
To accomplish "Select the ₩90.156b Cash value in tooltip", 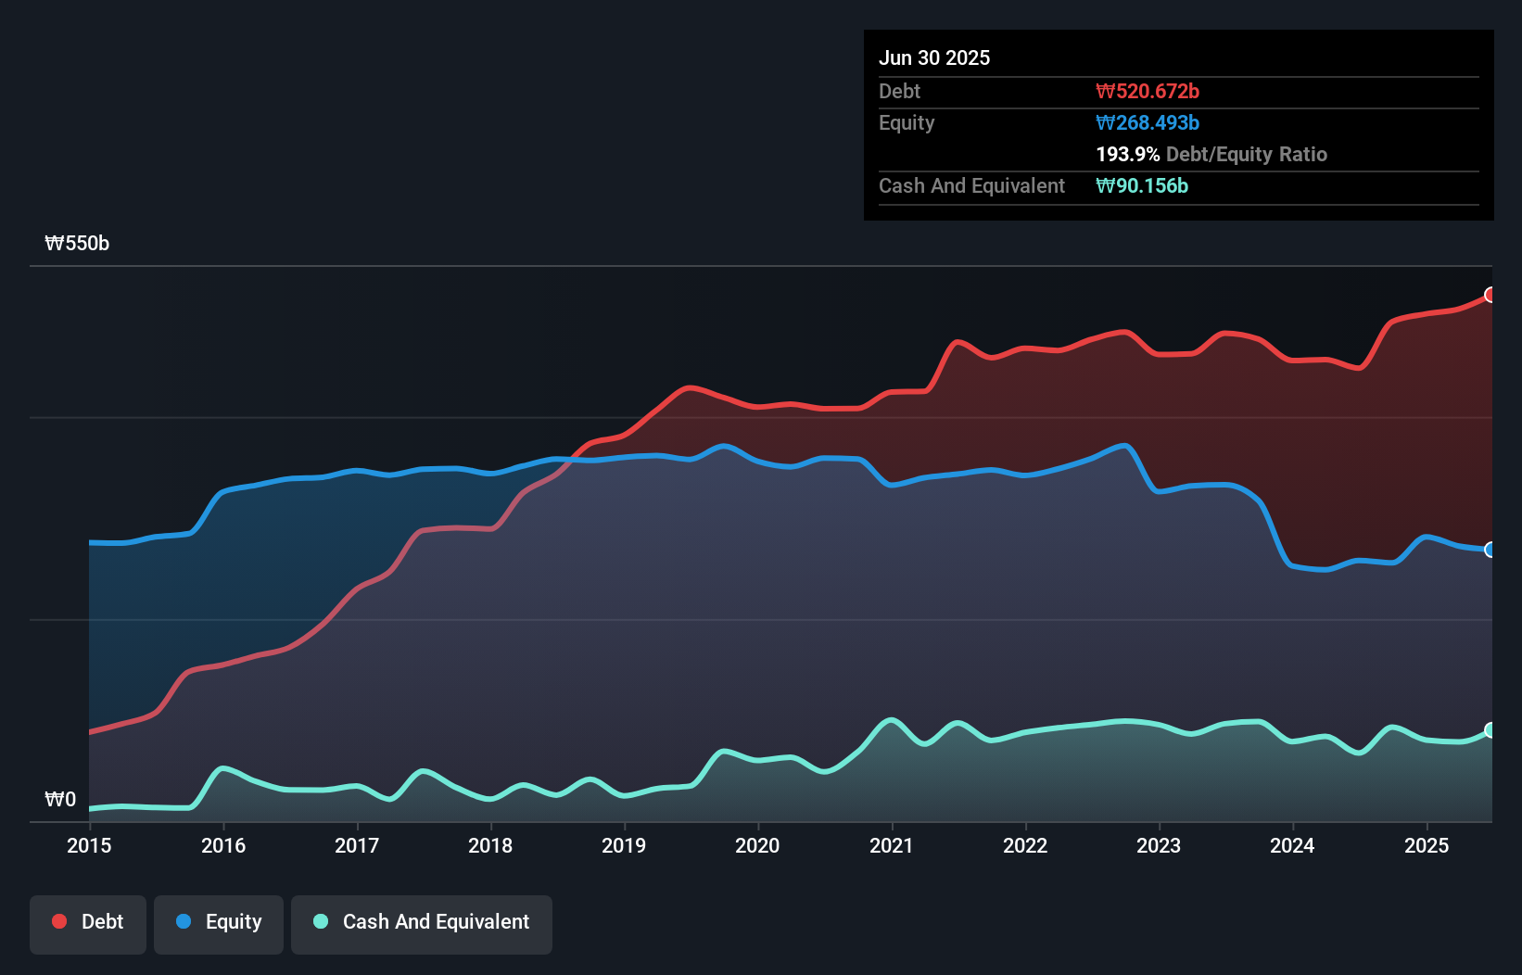I will coord(1142,185).
